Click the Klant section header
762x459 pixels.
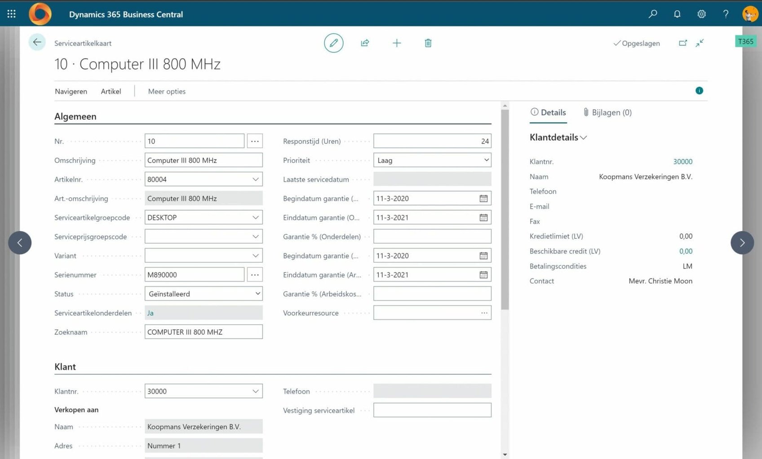coord(65,367)
